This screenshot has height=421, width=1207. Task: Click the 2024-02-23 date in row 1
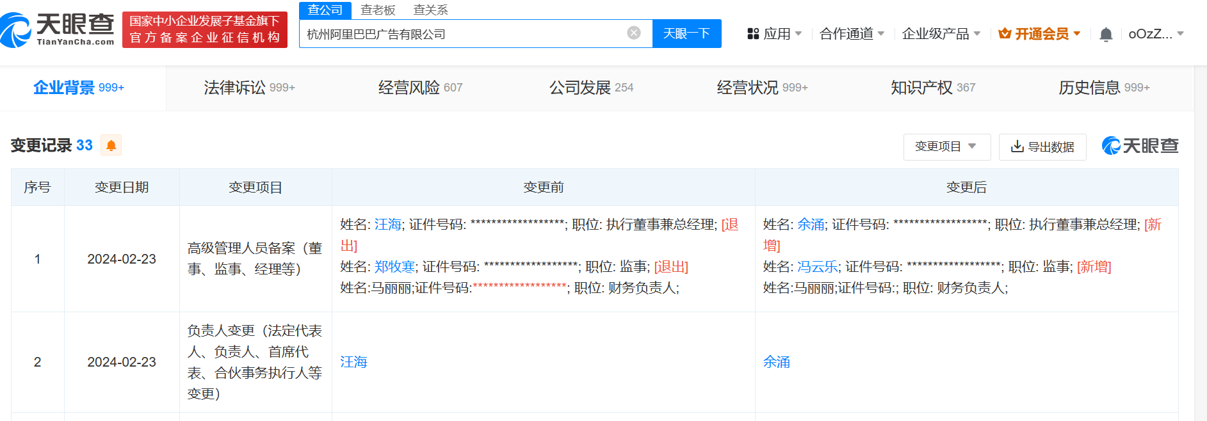coord(122,259)
